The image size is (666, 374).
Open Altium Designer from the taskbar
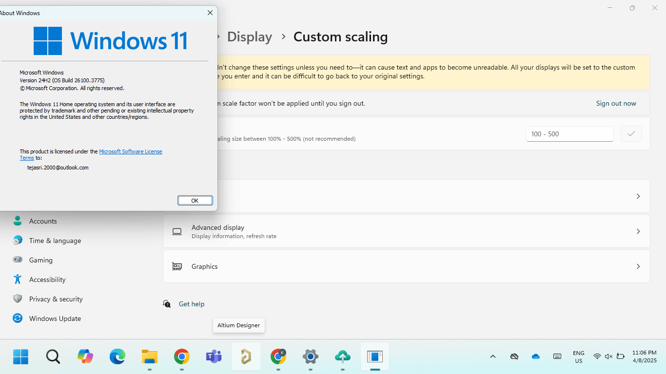point(246,357)
